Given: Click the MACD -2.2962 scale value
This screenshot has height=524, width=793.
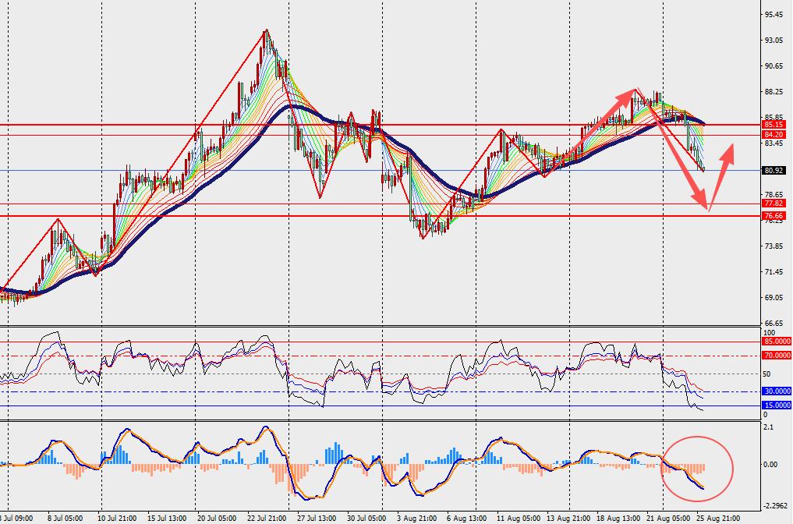Looking at the screenshot, I should 777,505.
